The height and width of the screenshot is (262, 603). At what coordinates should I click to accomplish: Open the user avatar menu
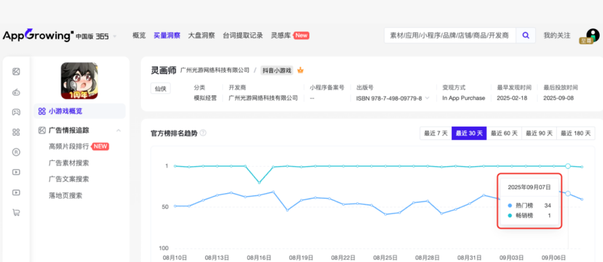[x=593, y=35]
